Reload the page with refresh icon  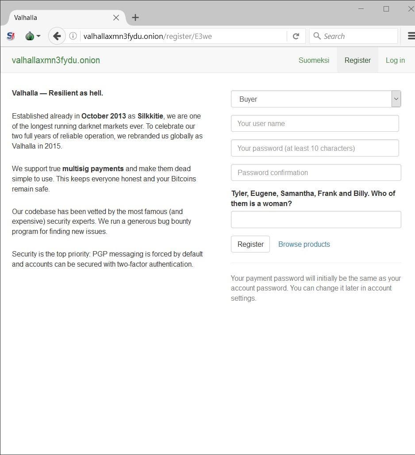[296, 36]
